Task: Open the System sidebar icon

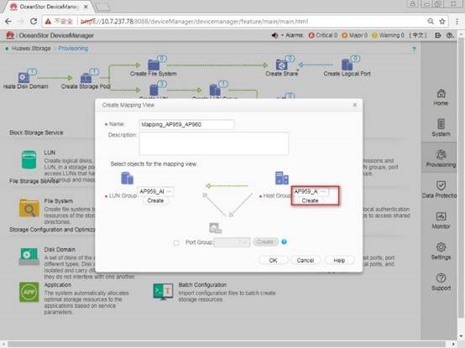Action: [441, 124]
